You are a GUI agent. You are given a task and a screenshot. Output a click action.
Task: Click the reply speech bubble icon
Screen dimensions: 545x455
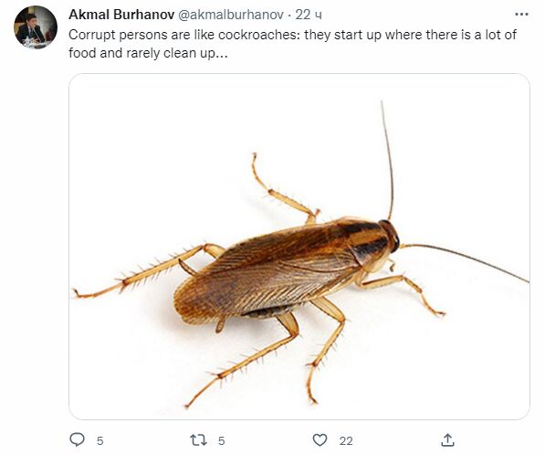pyautogui.click(x=78, y=439)
